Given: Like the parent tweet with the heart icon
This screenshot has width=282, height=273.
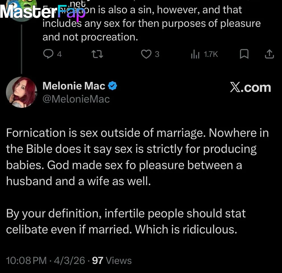Looking at the screenshot, I should click(146, 54).
